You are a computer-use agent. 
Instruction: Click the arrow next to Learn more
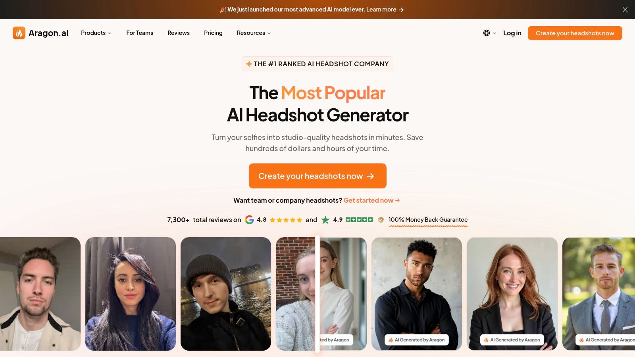401,10
